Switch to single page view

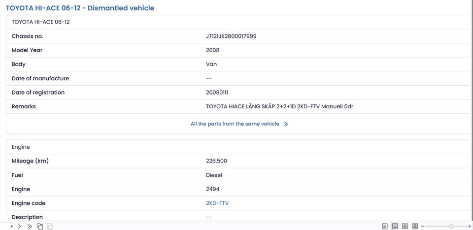[x=385, y=227]
